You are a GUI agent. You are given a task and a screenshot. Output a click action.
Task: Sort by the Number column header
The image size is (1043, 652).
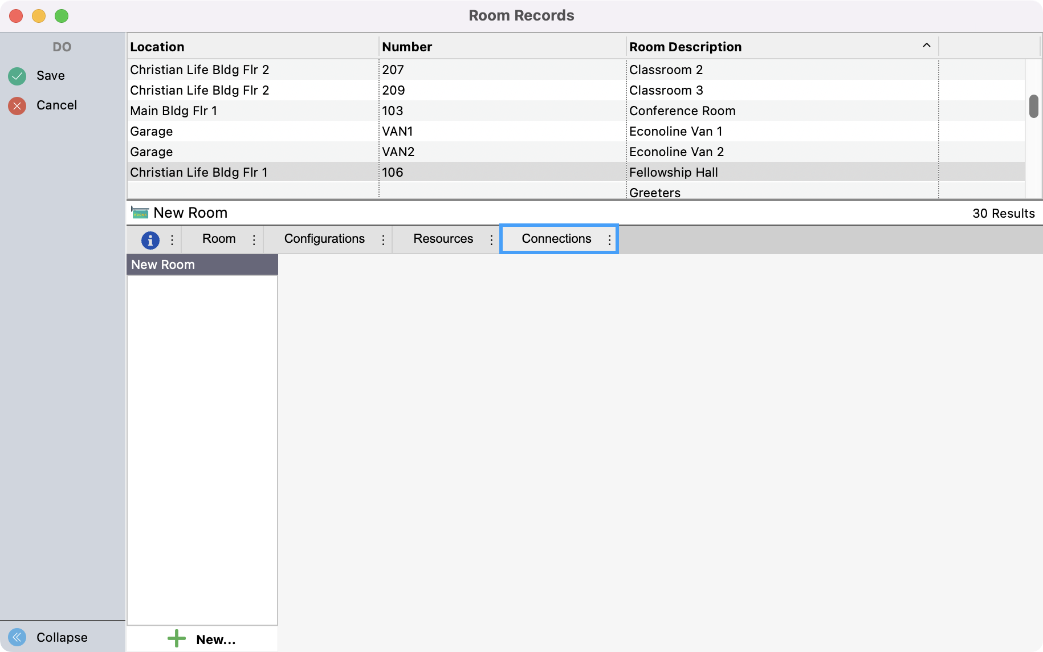[x=407, y=47]
